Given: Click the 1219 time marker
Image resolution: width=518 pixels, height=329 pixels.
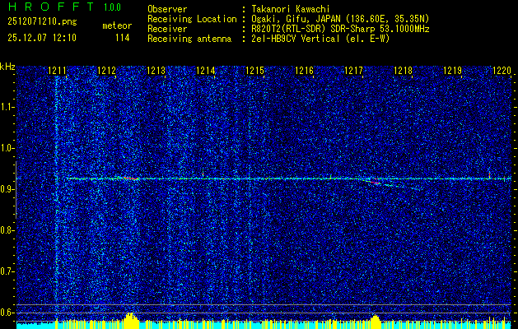Looking at the screenshot, I should [452, 70].
